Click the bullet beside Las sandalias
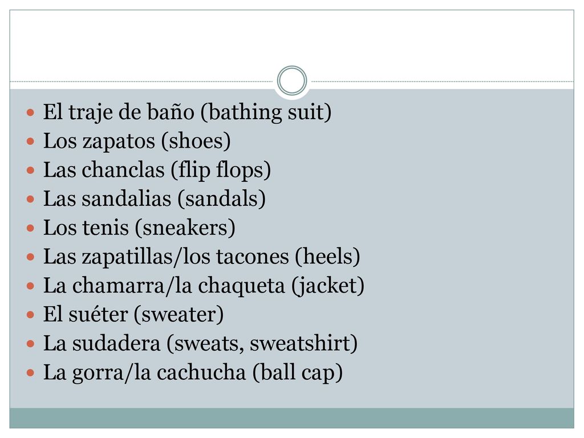584x438 pixels. [31, 199]
